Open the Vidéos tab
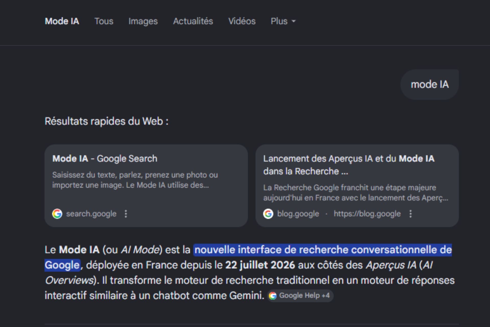This screenshot has width=490, height=327. (x=242, y=21)
